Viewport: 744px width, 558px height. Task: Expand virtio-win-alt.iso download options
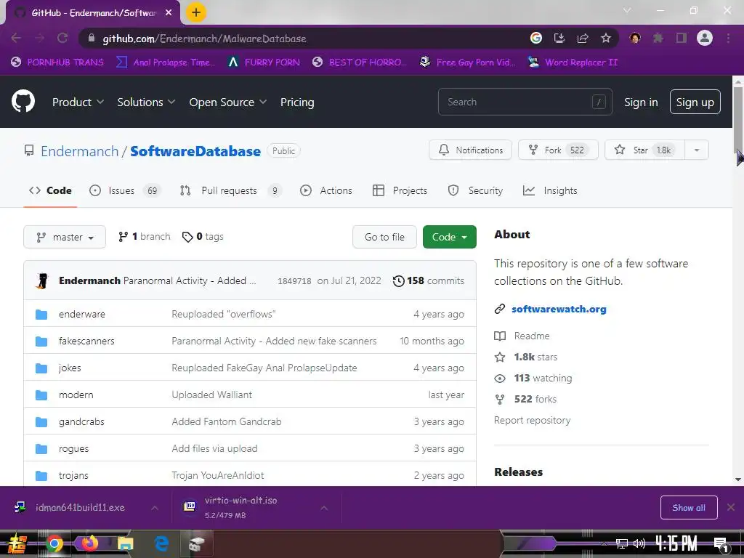324,508
